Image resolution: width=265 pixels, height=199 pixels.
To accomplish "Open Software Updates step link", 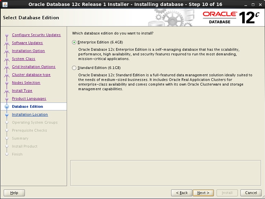I will [x=27, y=43].
